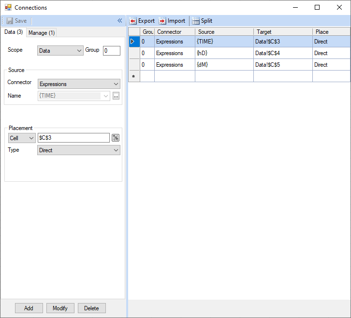Click the new row asterisk header
The image size is (351, 318).
point(134,76)
